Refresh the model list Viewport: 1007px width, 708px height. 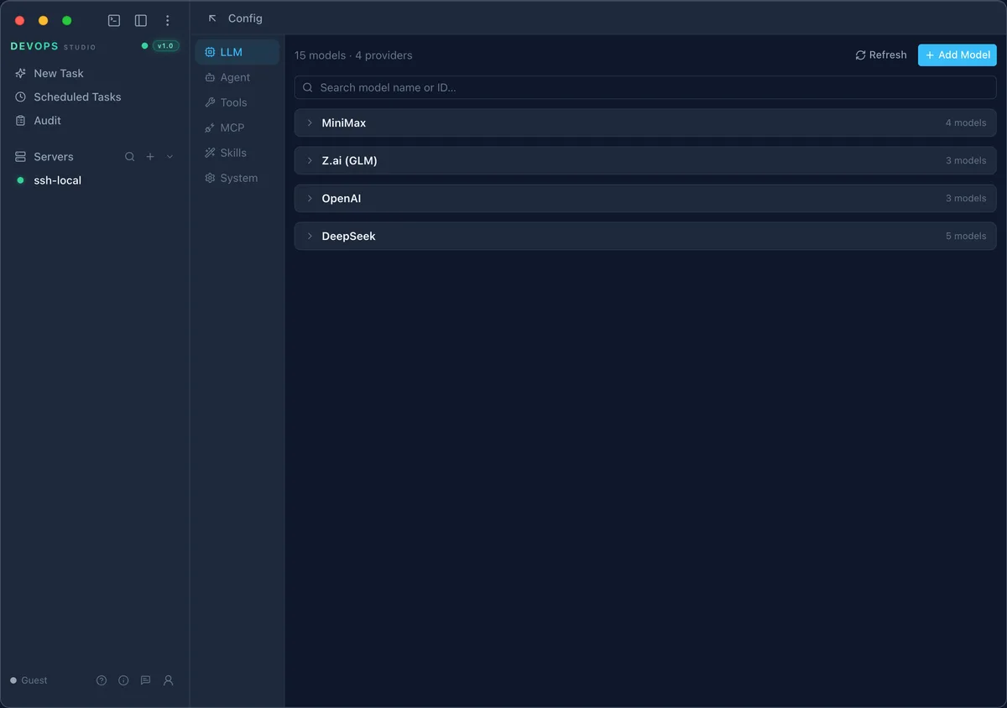pos(881,55)
